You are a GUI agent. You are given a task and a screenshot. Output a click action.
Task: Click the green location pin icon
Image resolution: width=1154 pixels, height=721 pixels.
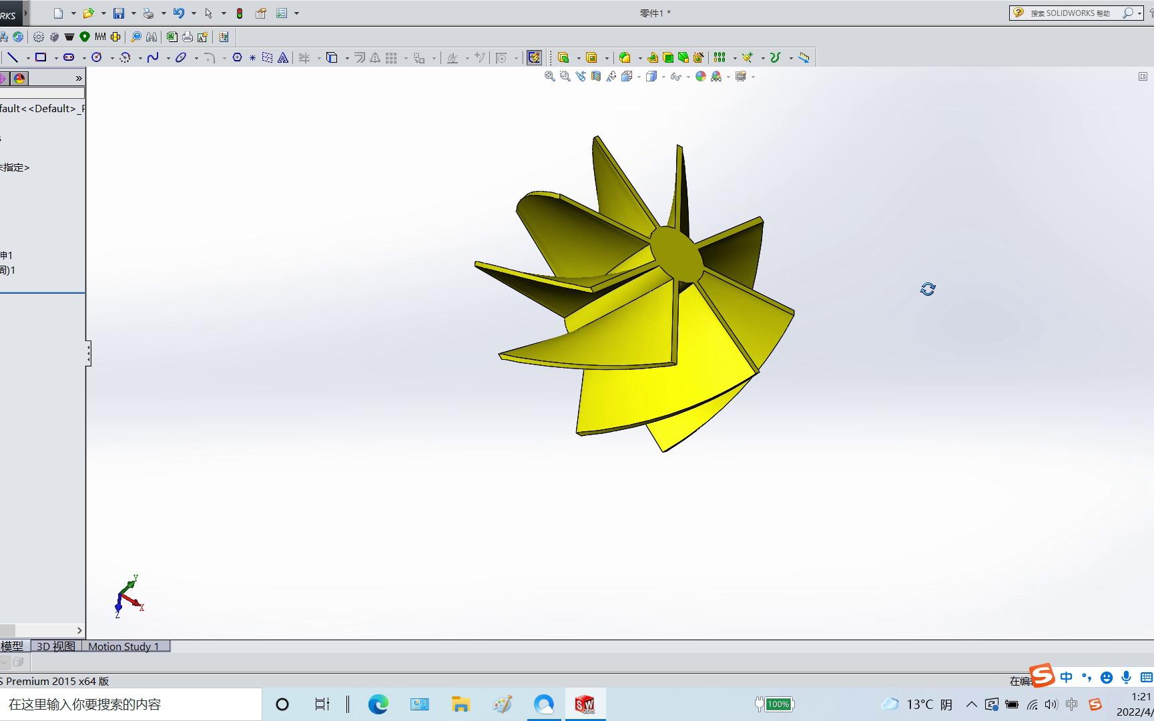[85, 37]
